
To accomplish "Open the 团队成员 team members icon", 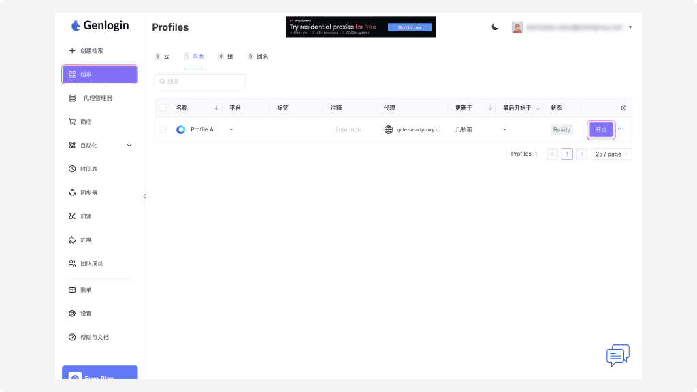I will (x=72, y=263).
